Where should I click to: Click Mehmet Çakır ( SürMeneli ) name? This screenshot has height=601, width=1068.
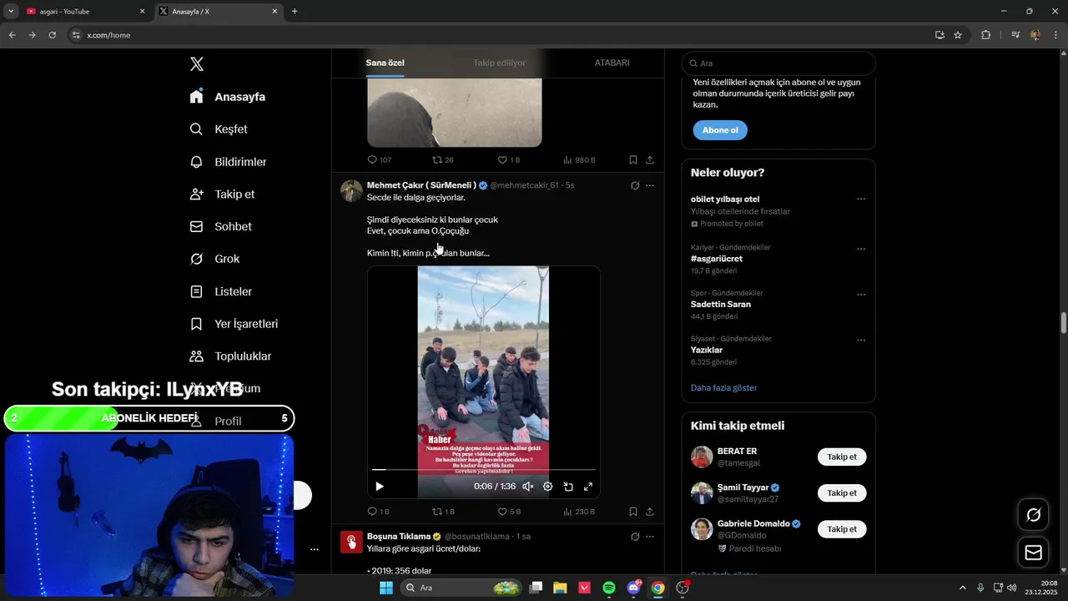pos(421,185)
